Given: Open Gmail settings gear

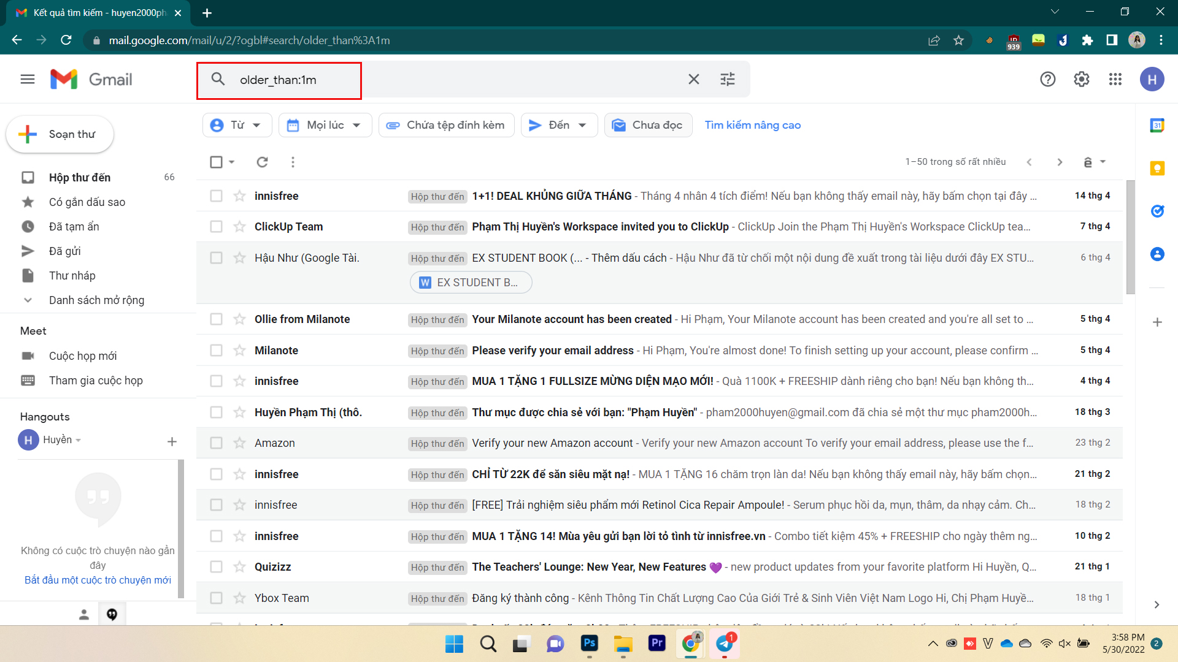Looking at the screenshot, I should (1082, 79).
